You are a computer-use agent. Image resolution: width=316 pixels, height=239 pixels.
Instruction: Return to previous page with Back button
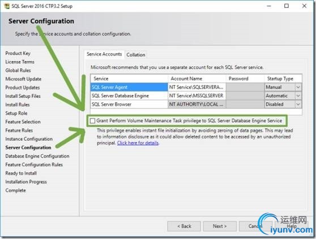pyautogui.click(x=184, y=227)
